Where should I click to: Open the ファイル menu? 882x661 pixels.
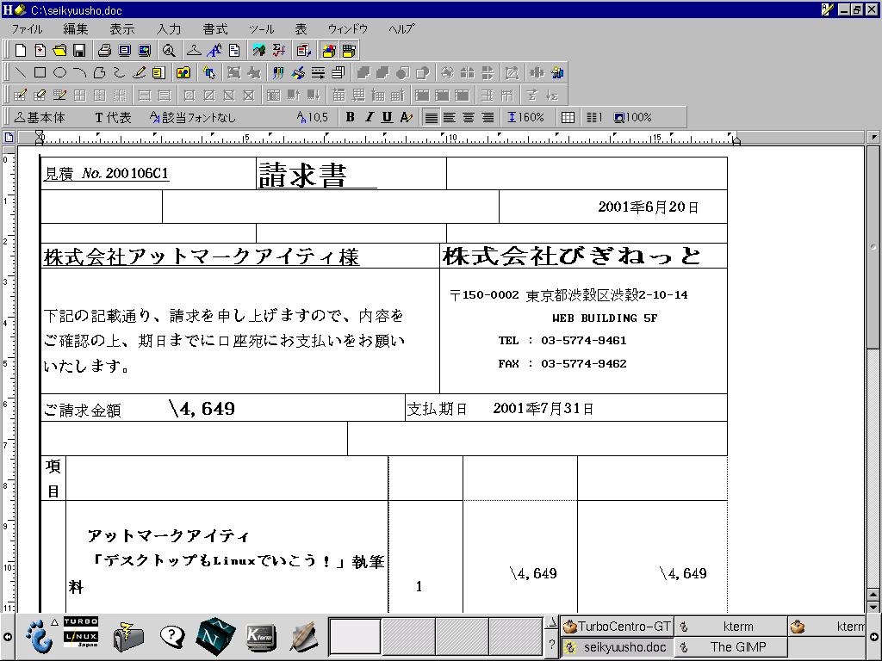click(x=27, y=28)
